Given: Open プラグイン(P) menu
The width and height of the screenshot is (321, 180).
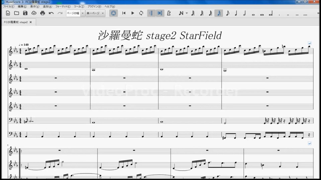Looking at the screenshot, I should tap(94, 7).
